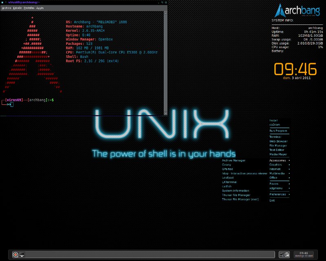The width and height of the screenshot is (326, 261).
Task: Click the volume tray icon in the panel
Action: [x=282, y=254]
